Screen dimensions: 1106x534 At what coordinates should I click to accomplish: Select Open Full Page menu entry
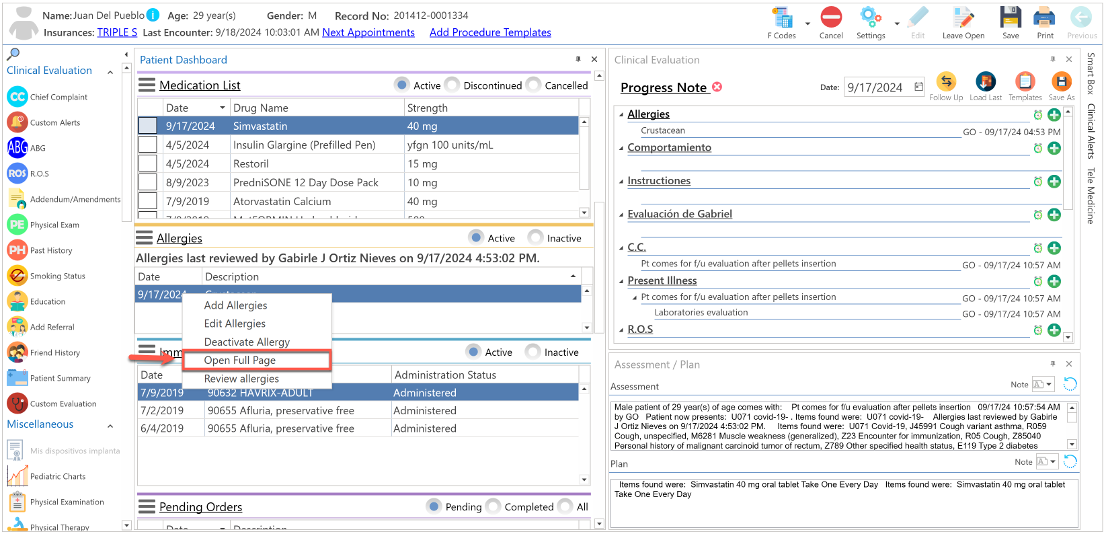256,360
